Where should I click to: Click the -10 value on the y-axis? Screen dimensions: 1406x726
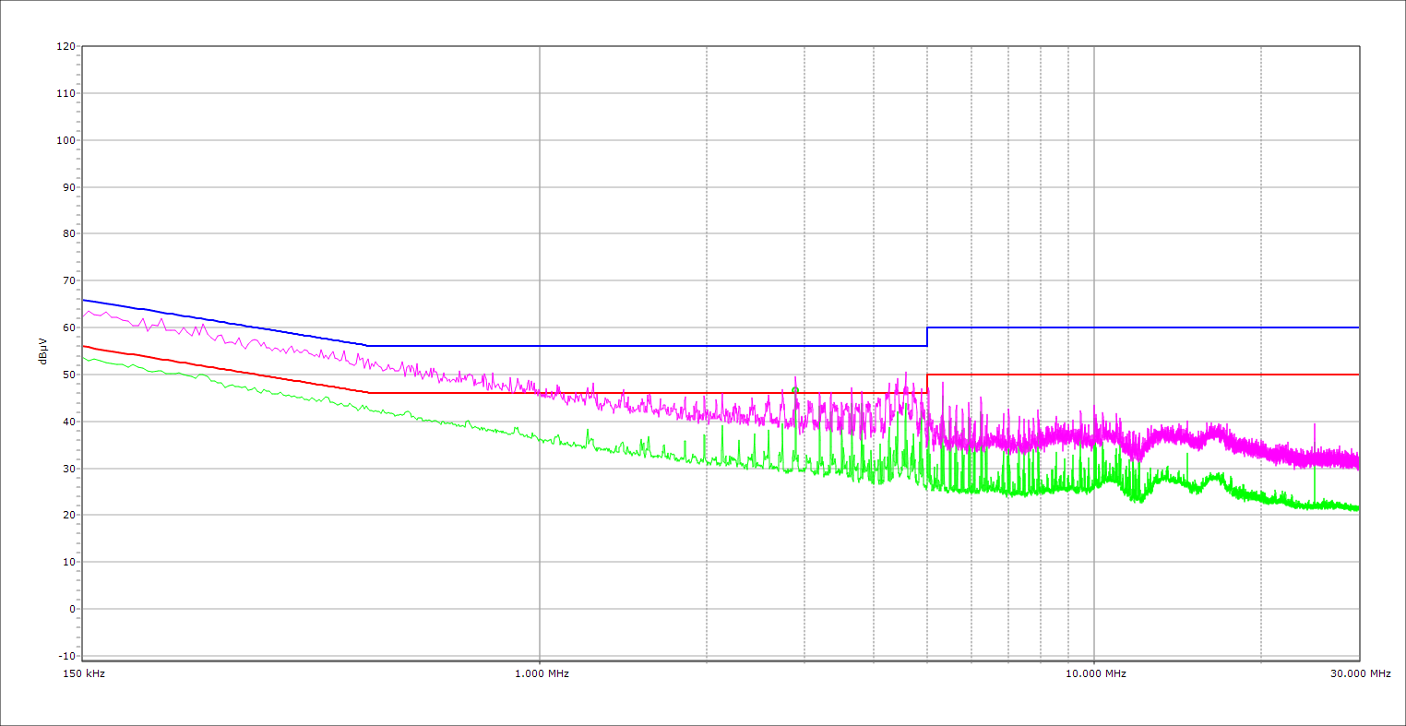point(65,656)
